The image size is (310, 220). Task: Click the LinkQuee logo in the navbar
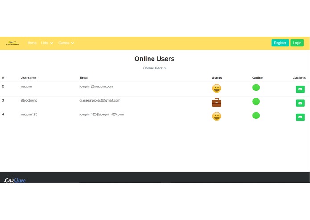pos(12,43)
